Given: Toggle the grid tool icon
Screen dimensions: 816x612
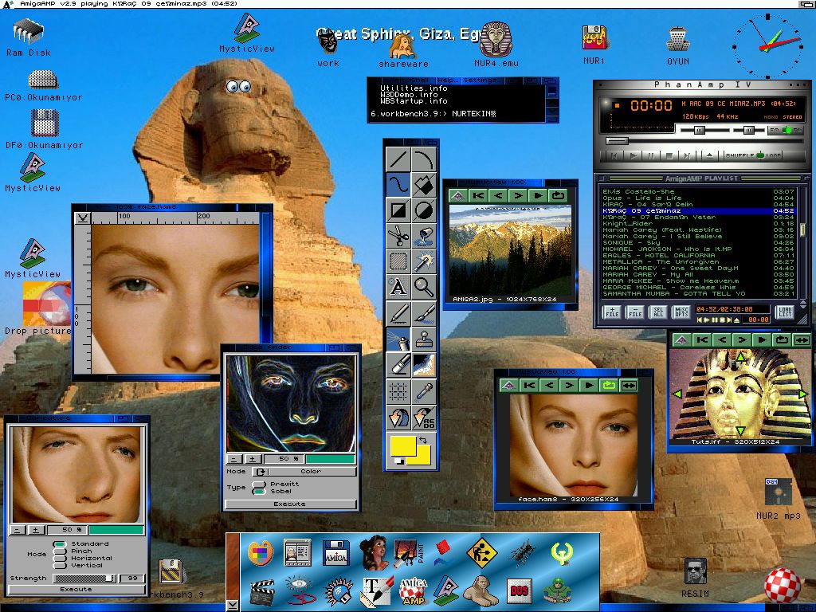Looking at the screenshot, I should pos(398,391).
